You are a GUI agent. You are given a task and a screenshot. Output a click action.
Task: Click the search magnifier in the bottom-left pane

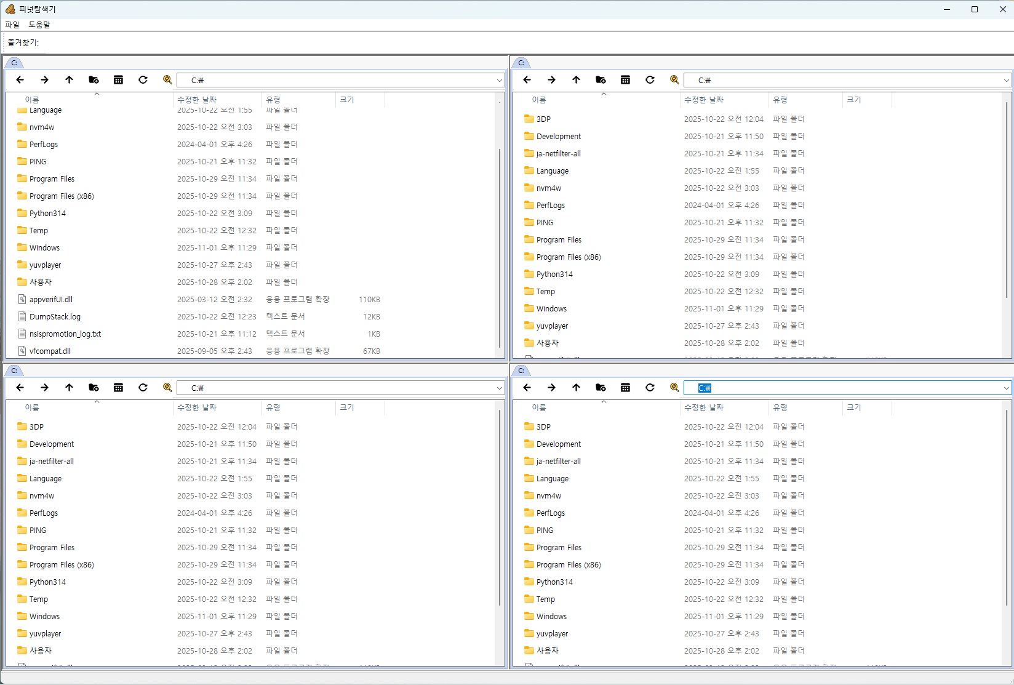167,388
